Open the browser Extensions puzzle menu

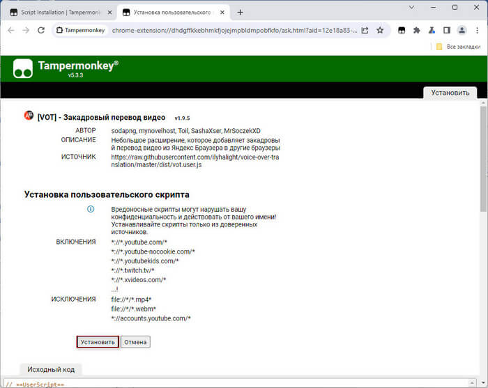(x=417, y=30)
